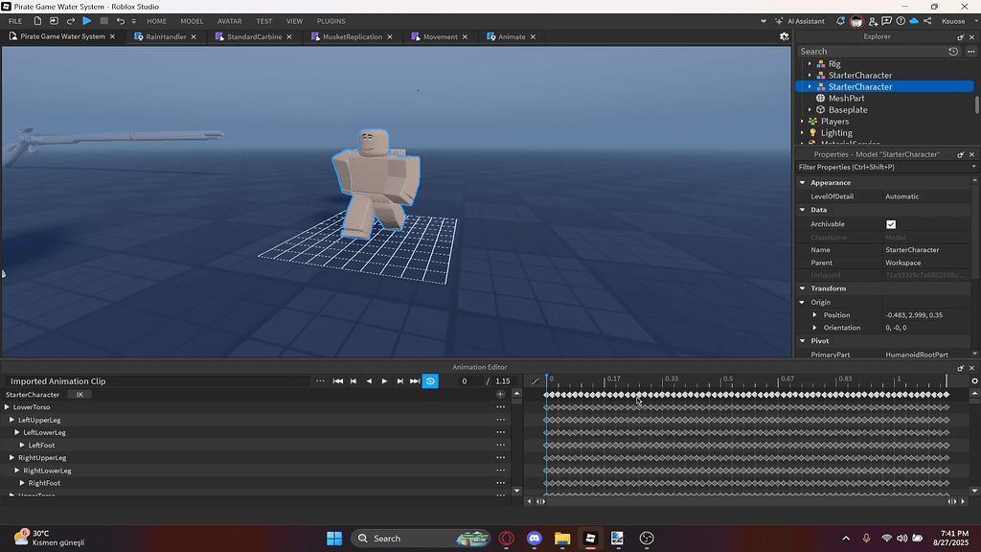Click the blue cloud save status icon
This screenshot has height=552, width=981.
click(914, 21)
